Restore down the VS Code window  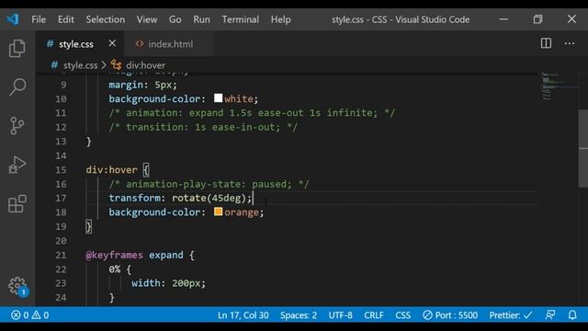coord(537,19)
